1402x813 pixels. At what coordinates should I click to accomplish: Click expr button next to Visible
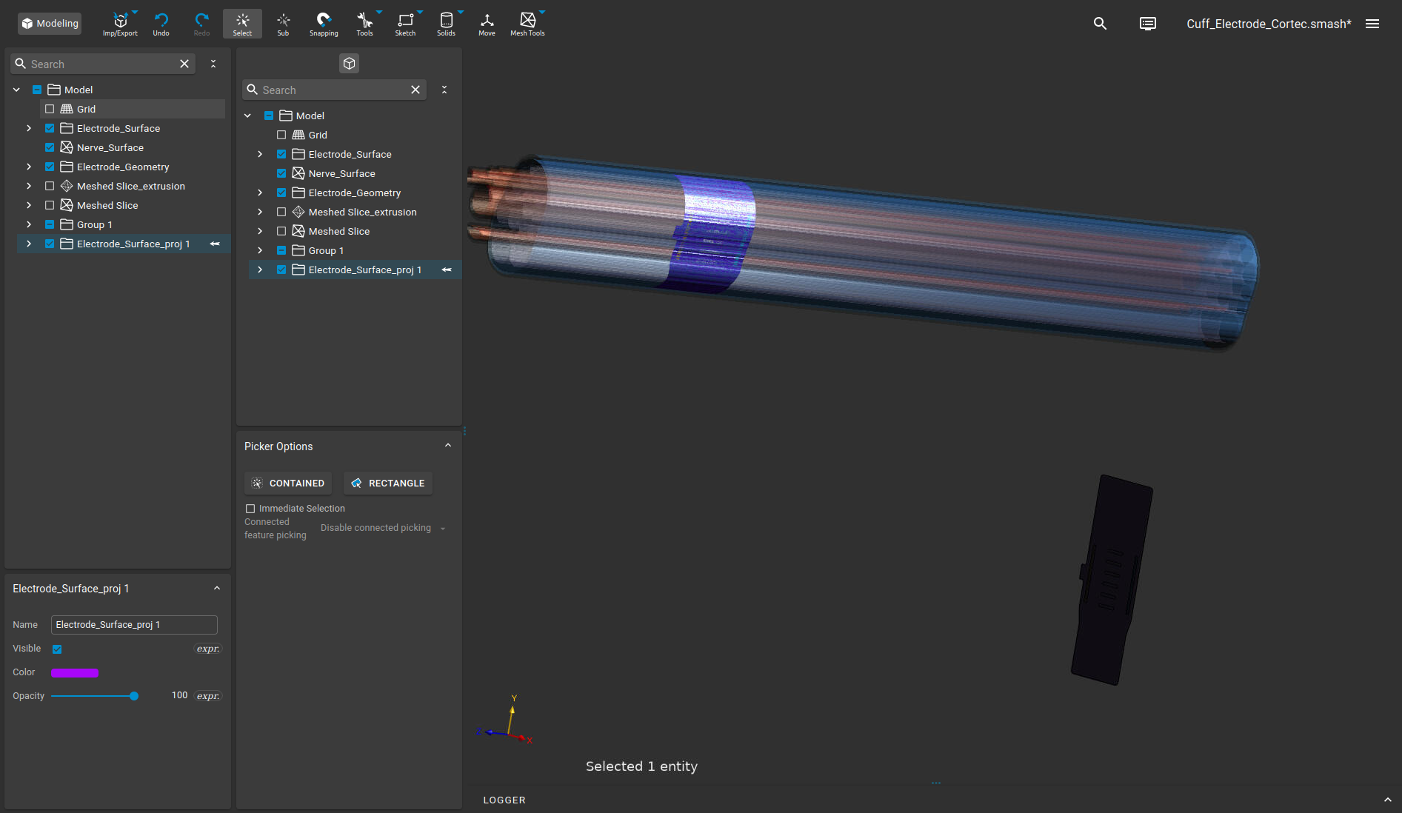click(207, 649)
